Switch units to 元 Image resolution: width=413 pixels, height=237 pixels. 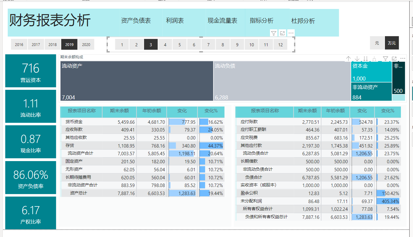377,43
